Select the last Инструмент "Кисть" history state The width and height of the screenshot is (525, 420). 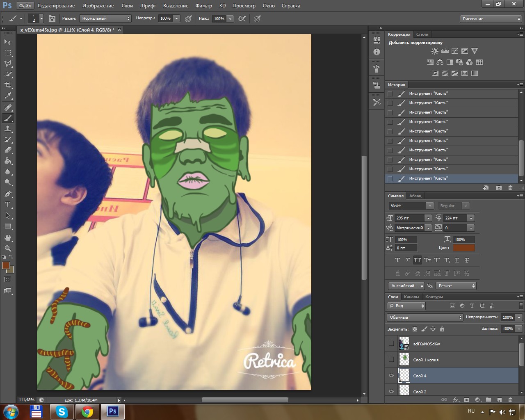(428, 178)
